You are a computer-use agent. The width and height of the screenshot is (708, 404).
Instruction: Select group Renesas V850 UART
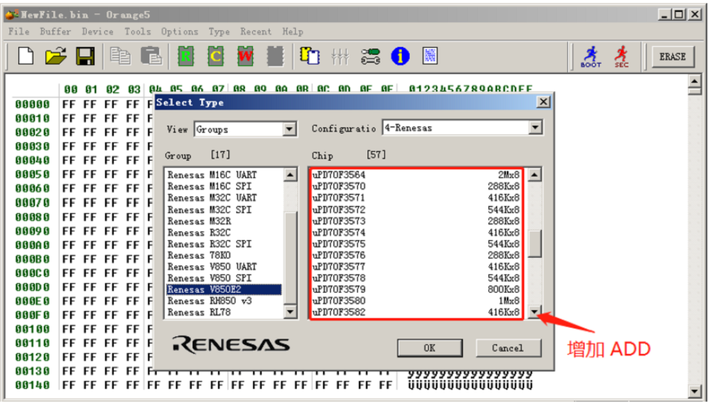[x=224, y=266]
